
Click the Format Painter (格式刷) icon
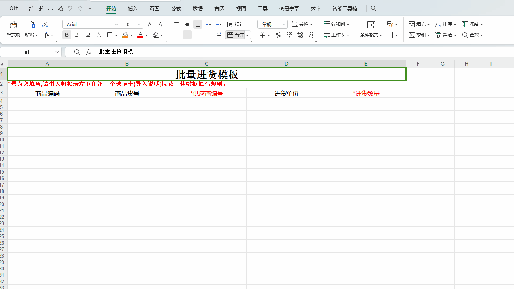(13, 25)
